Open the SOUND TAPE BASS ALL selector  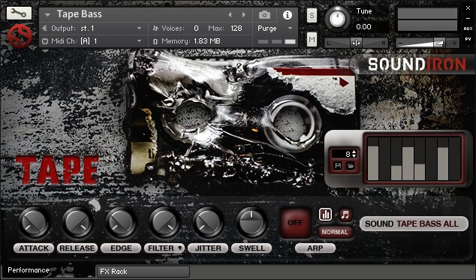414,224
